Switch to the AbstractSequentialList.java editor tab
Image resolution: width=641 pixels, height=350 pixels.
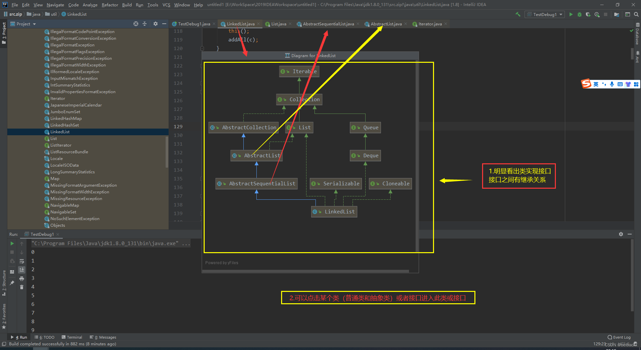pyautogui.click(x=328, y=24)
